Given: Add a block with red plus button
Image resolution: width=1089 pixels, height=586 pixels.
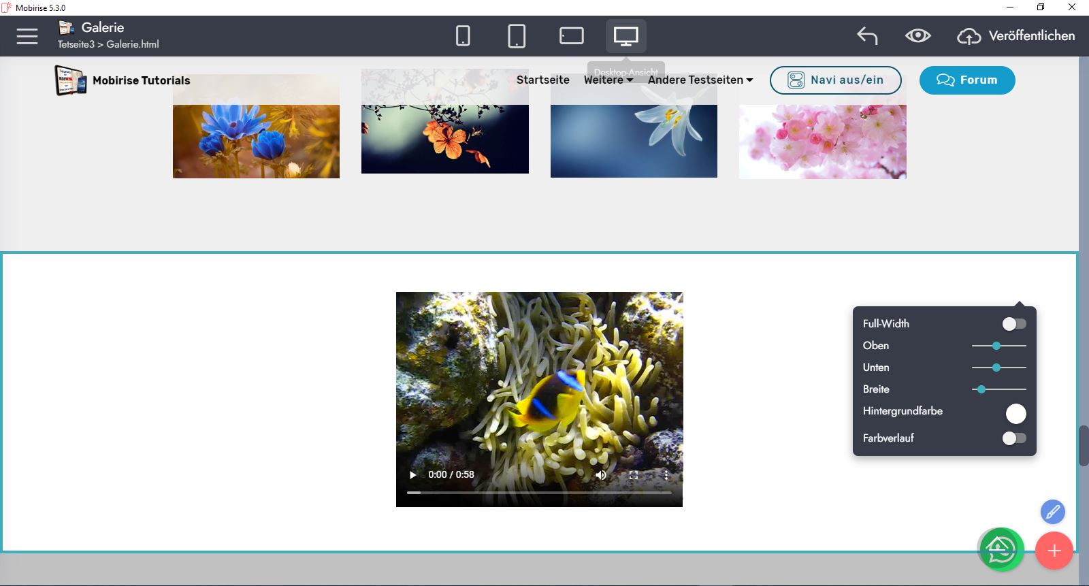Looking at the screenshot, I should coord(1054,551).
